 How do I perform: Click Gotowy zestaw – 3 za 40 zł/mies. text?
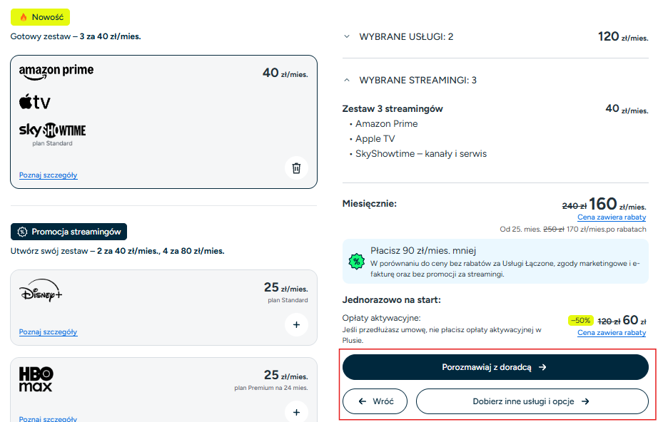pos(76,36)
